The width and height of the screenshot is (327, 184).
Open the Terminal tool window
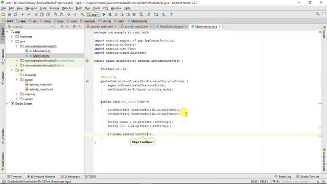tap(15, 176)
